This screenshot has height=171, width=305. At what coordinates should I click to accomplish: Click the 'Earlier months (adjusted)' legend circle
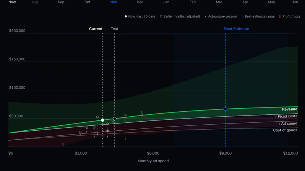[161, 16]
